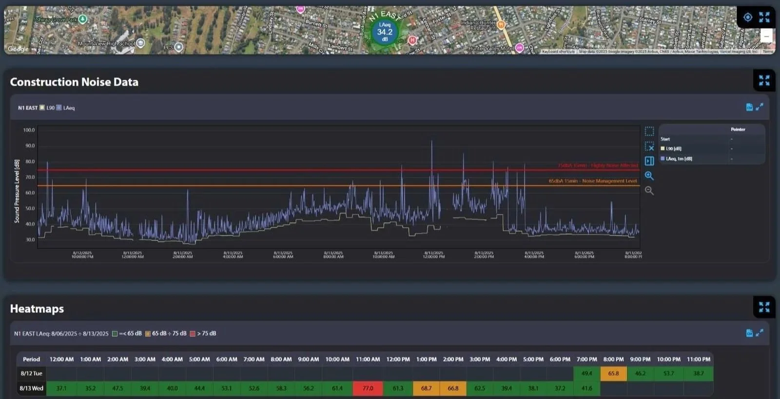
Task: Click the 65dbA Noise Management Level label
Action: (x=593, y=181)
